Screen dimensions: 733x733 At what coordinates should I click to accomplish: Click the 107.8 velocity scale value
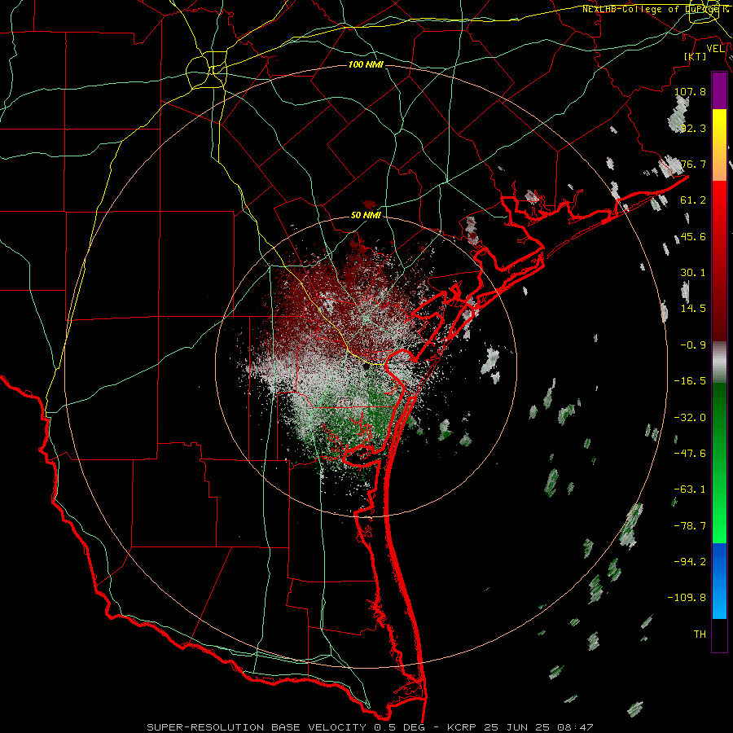point(691,91)
